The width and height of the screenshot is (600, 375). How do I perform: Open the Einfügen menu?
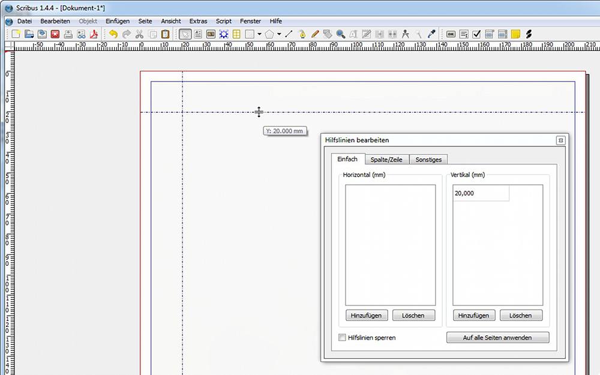tap(118, 21)
